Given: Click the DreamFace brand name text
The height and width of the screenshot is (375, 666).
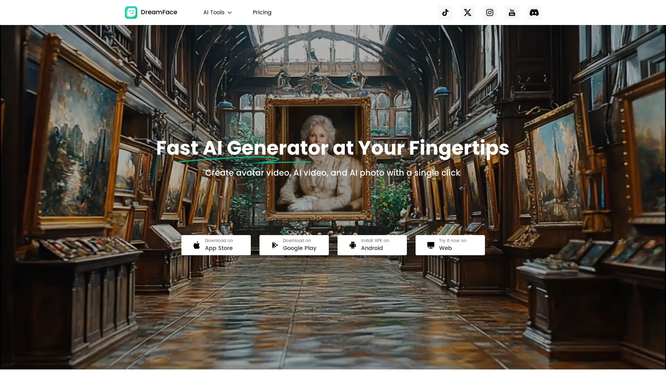Looking at the screenshot, I should [159, 12].
